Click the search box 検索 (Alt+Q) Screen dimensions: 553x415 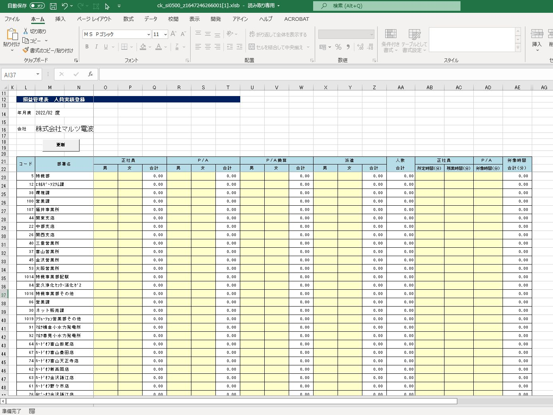click(387, 6)
